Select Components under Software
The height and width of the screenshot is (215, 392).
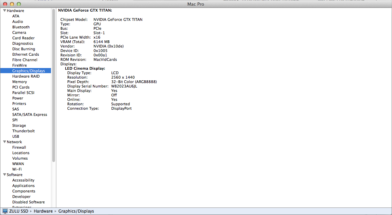point(24,191)
